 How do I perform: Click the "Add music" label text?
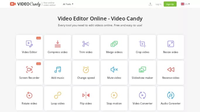click(x=58, y=78)
